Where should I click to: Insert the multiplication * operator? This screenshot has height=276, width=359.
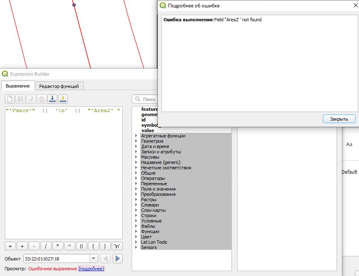pyautogui.click(x=58, y=246)
